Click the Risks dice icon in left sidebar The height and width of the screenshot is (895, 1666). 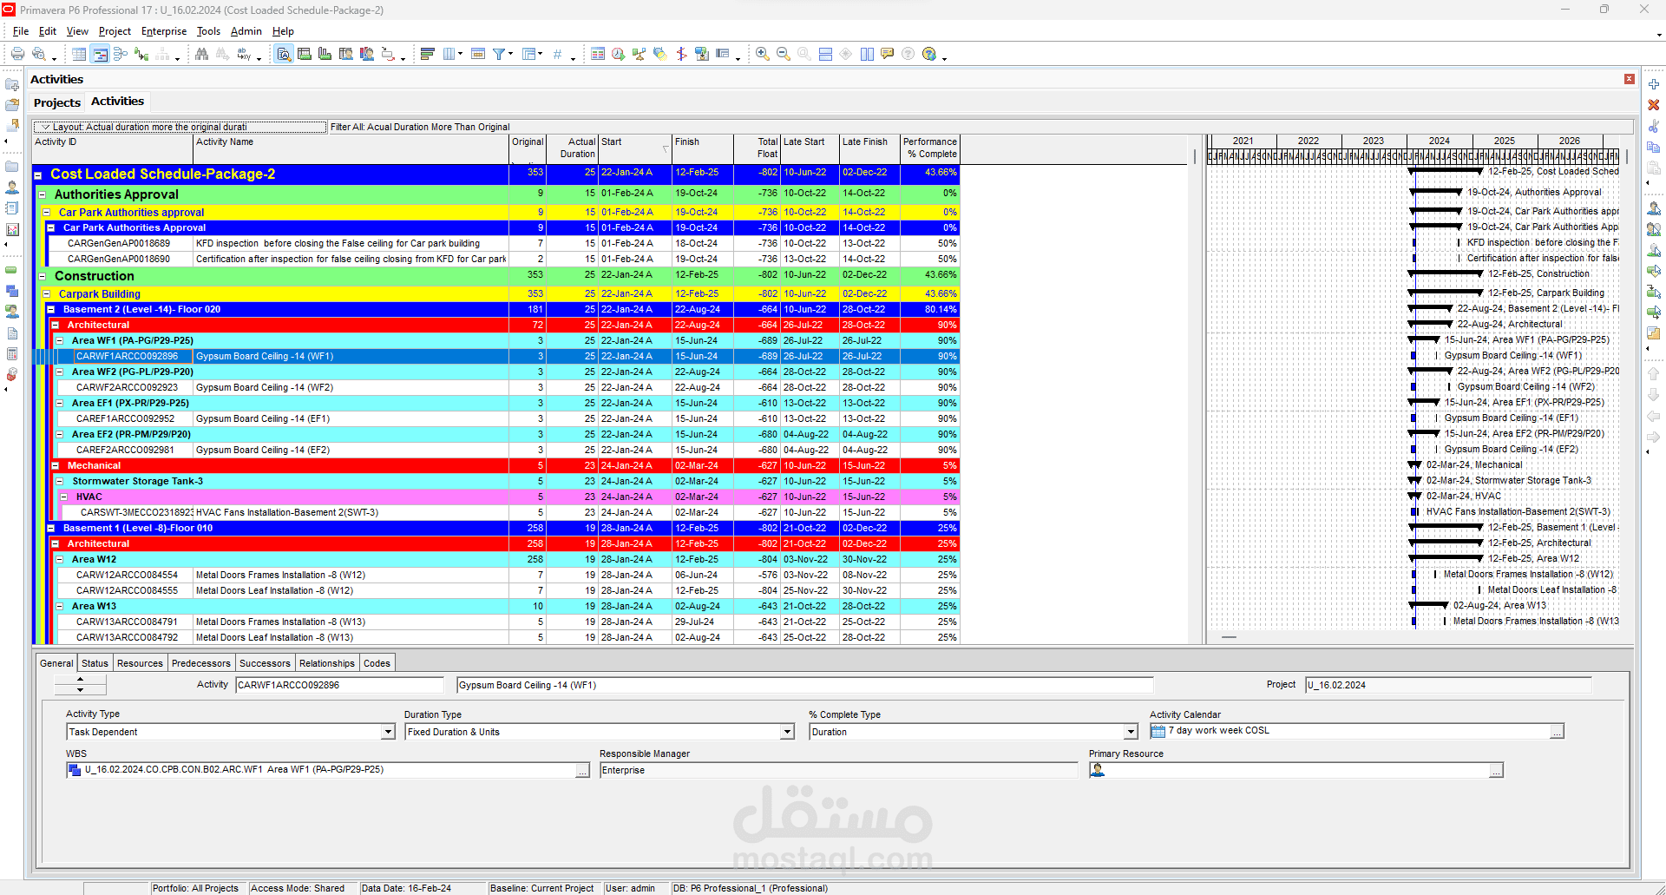point(12,375)
